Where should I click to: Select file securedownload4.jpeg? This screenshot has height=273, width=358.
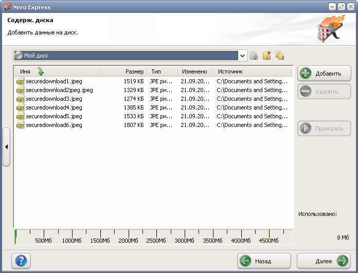tap(54, 107)
